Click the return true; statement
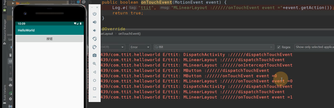The height and width of the screenshot is (108, 334). tap(128, 13)
